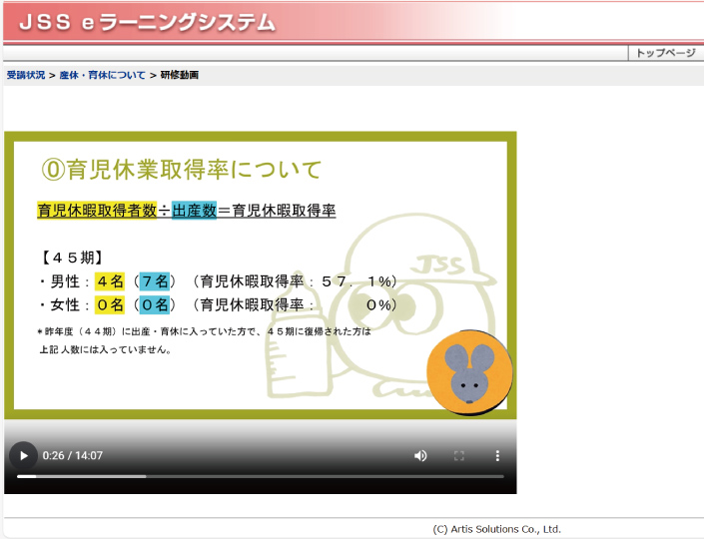Viewport: 704px width, 539px height.
Task: Click the blue highlighted 出産数 text
Action: tap(194, 211)
